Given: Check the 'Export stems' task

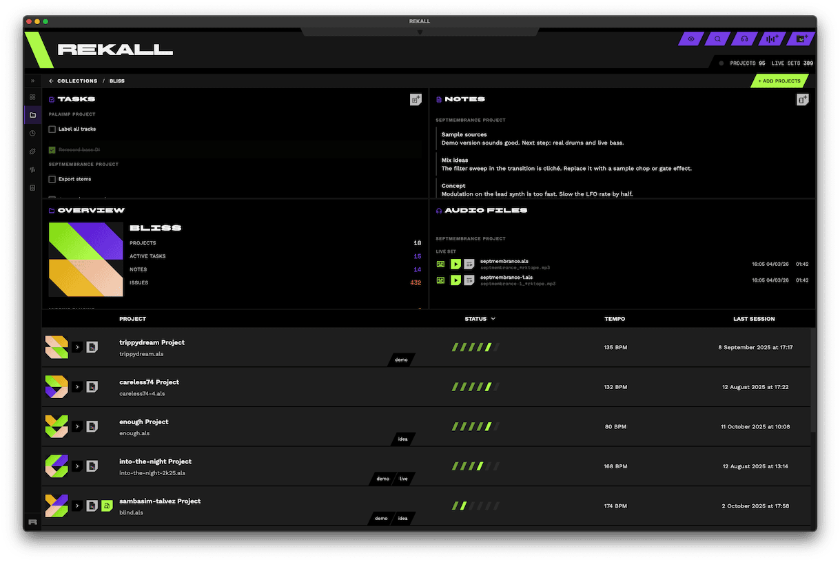Looking at the screenshot, I should [52, 179].
